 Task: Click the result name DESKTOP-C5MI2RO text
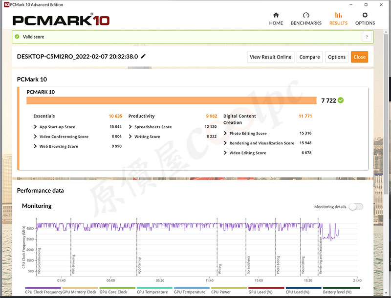point(77,57)
